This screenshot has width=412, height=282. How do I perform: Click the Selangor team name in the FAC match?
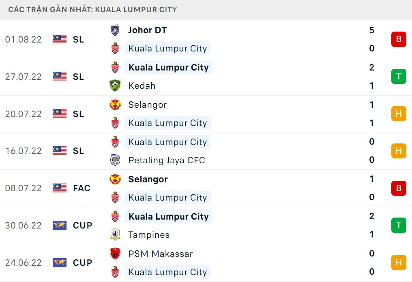[148, 179]
